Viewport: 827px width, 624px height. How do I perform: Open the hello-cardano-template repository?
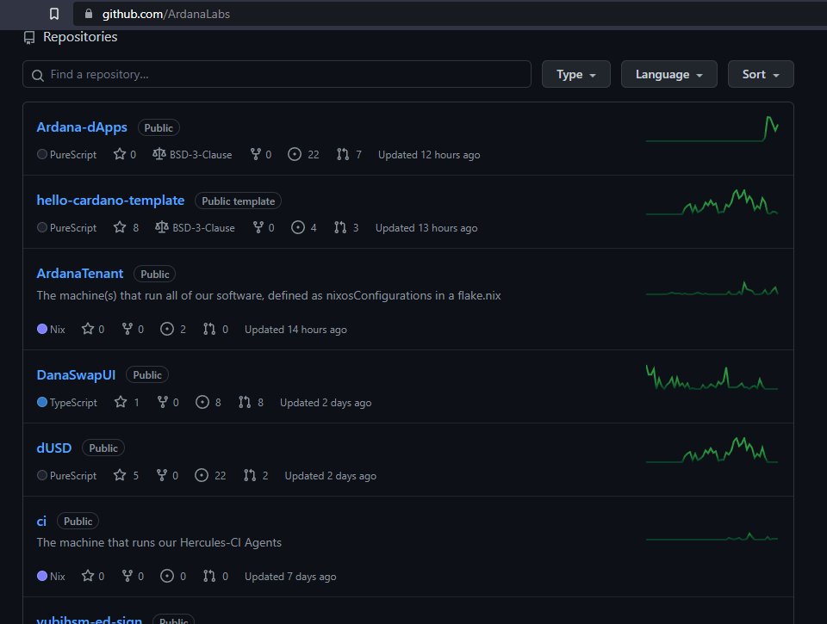(110, 201)
